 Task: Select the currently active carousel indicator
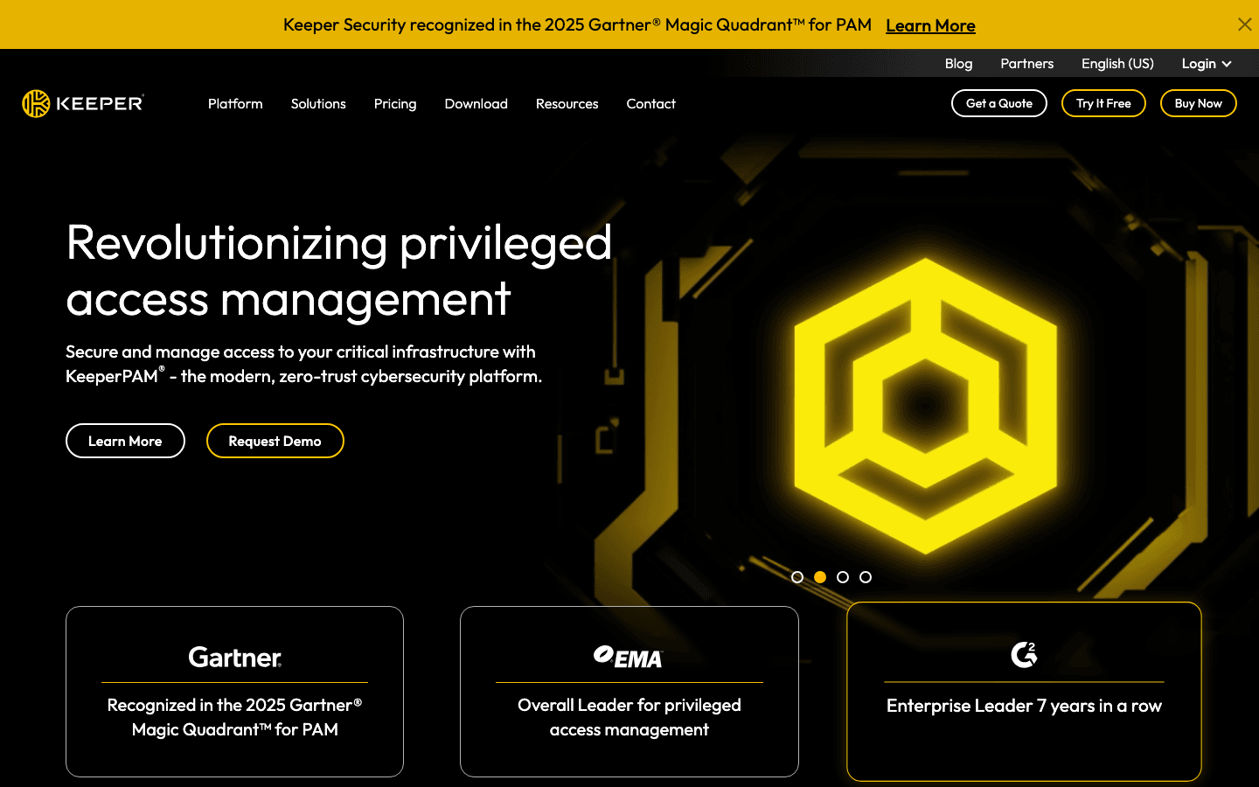(x=820, y=577)
